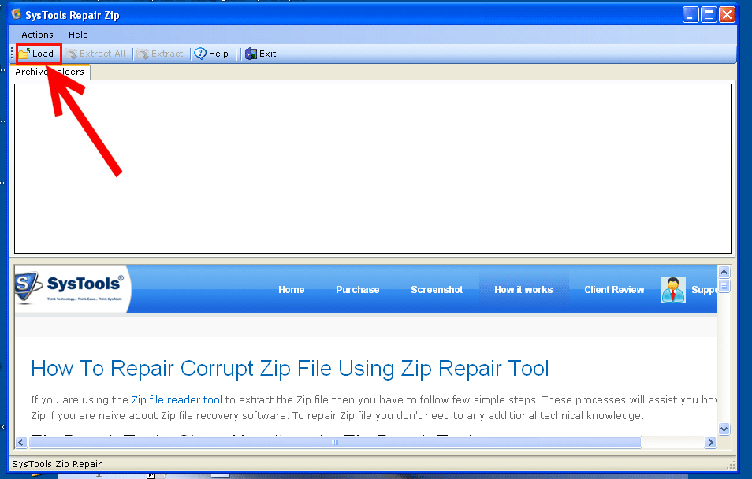
Task: Switch to the Archive Folders tab
Action: coord(50,72)
